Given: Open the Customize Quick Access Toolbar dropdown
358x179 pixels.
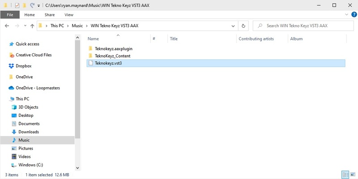Looking at the screenshot, I should tap(38, 5).
